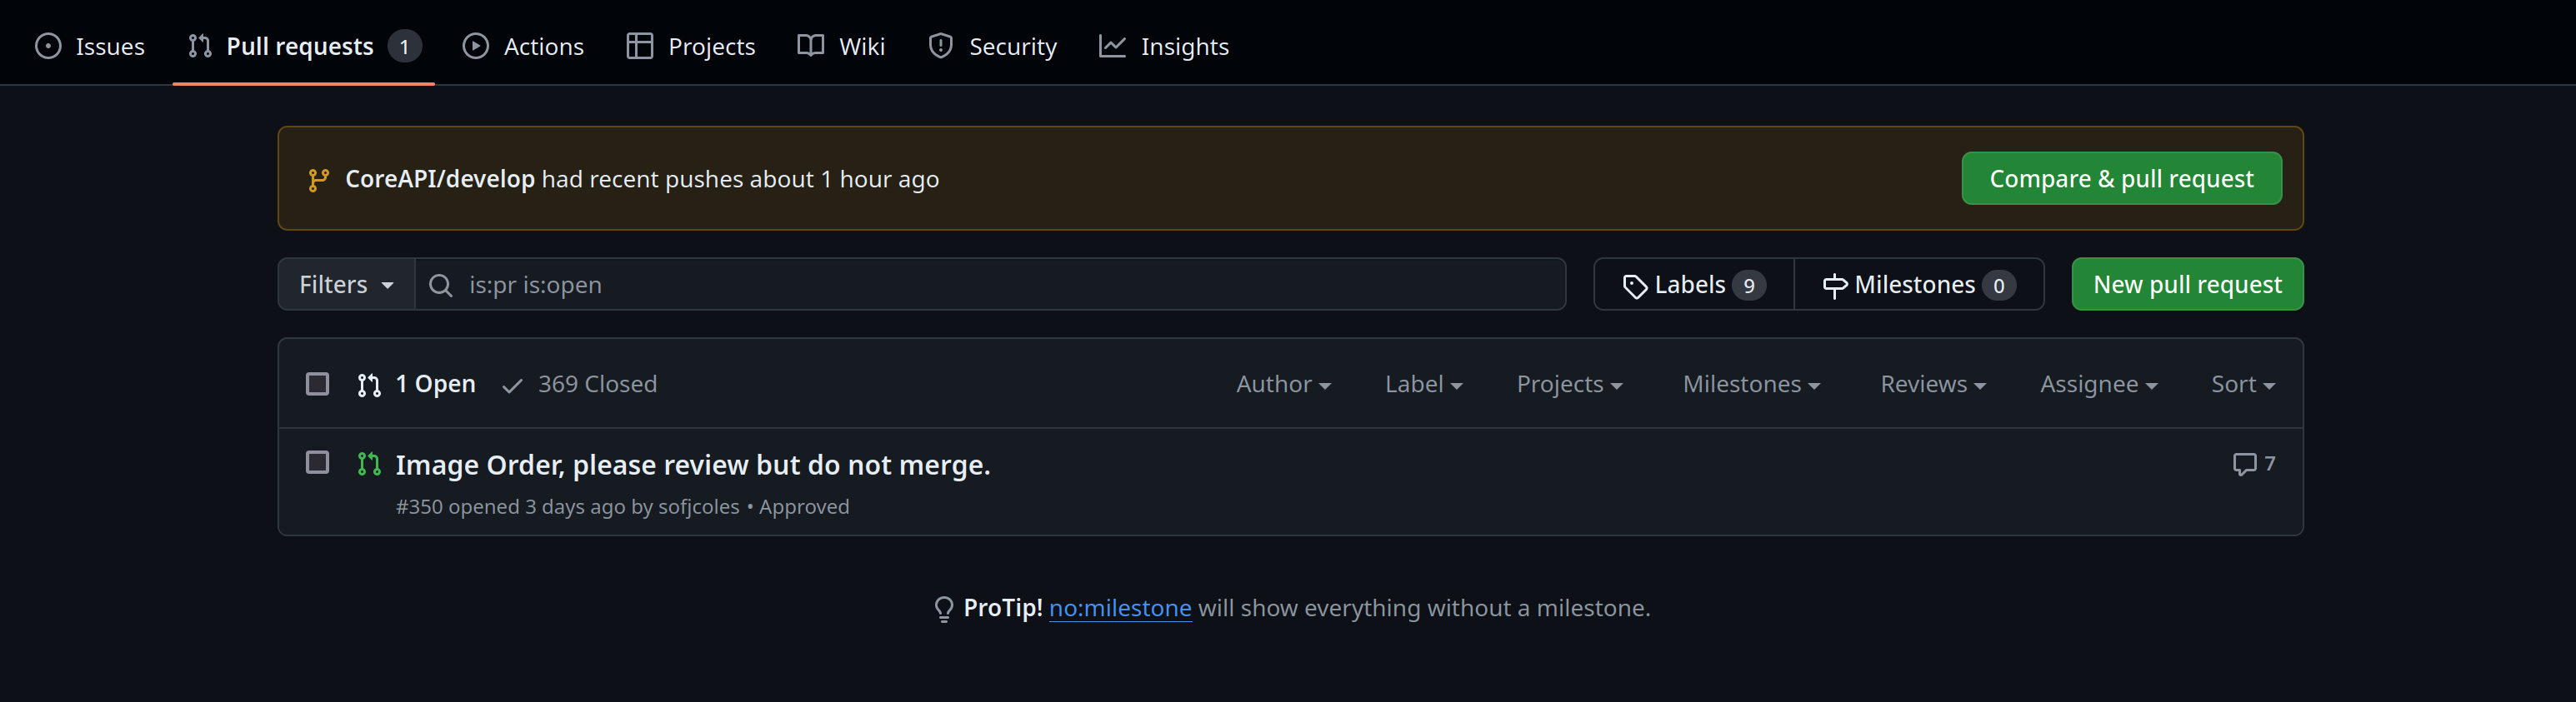
Task: Click the ProTip lightbulb icon
Action: pyautogui.click(x=943, y=608)
